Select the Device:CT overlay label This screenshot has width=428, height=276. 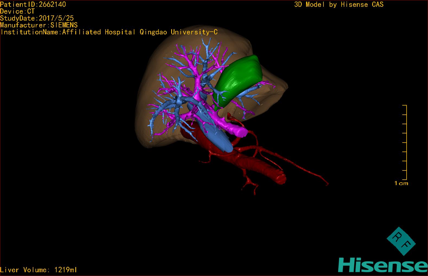(x=17, y=11)
